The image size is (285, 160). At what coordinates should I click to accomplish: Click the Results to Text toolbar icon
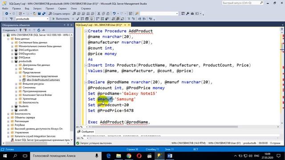click(113, 19)
